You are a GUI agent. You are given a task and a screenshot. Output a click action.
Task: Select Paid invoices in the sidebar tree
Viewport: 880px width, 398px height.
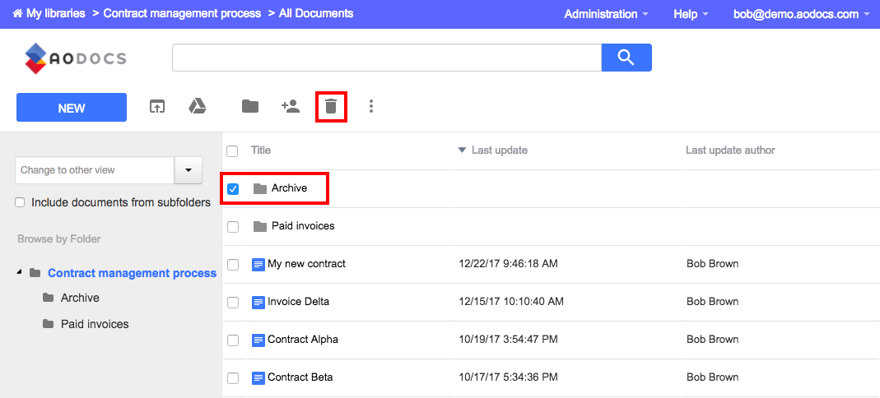(95, 324)
